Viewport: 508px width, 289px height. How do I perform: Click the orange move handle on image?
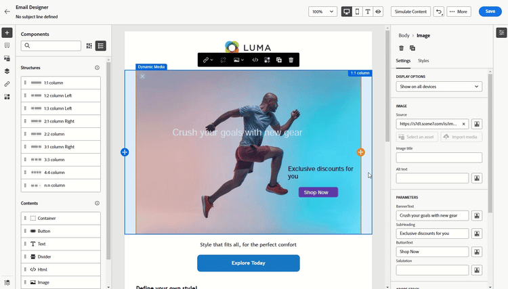(361, 152)
